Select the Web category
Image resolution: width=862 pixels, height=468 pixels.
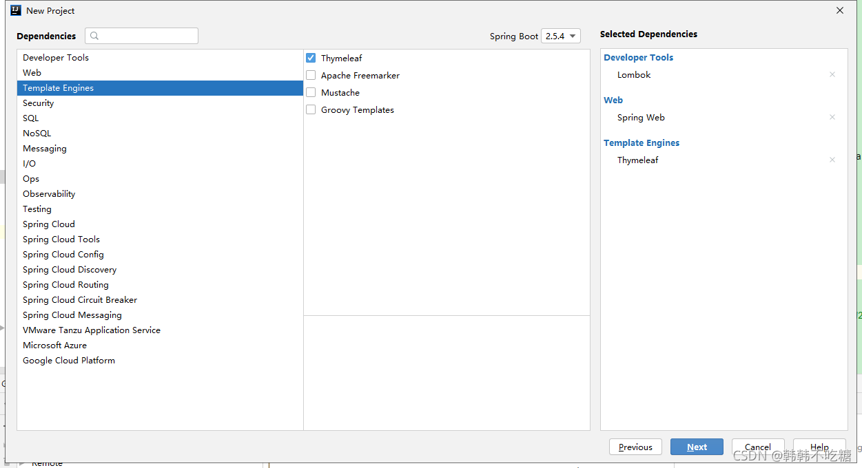(x=160, y=73)
